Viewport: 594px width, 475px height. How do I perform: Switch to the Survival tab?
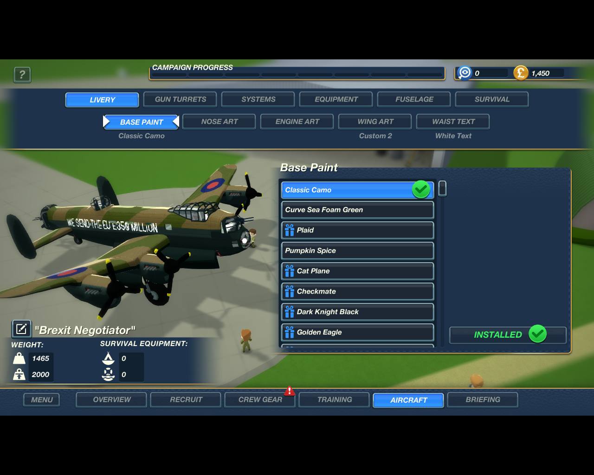click(x=492, y=99)
